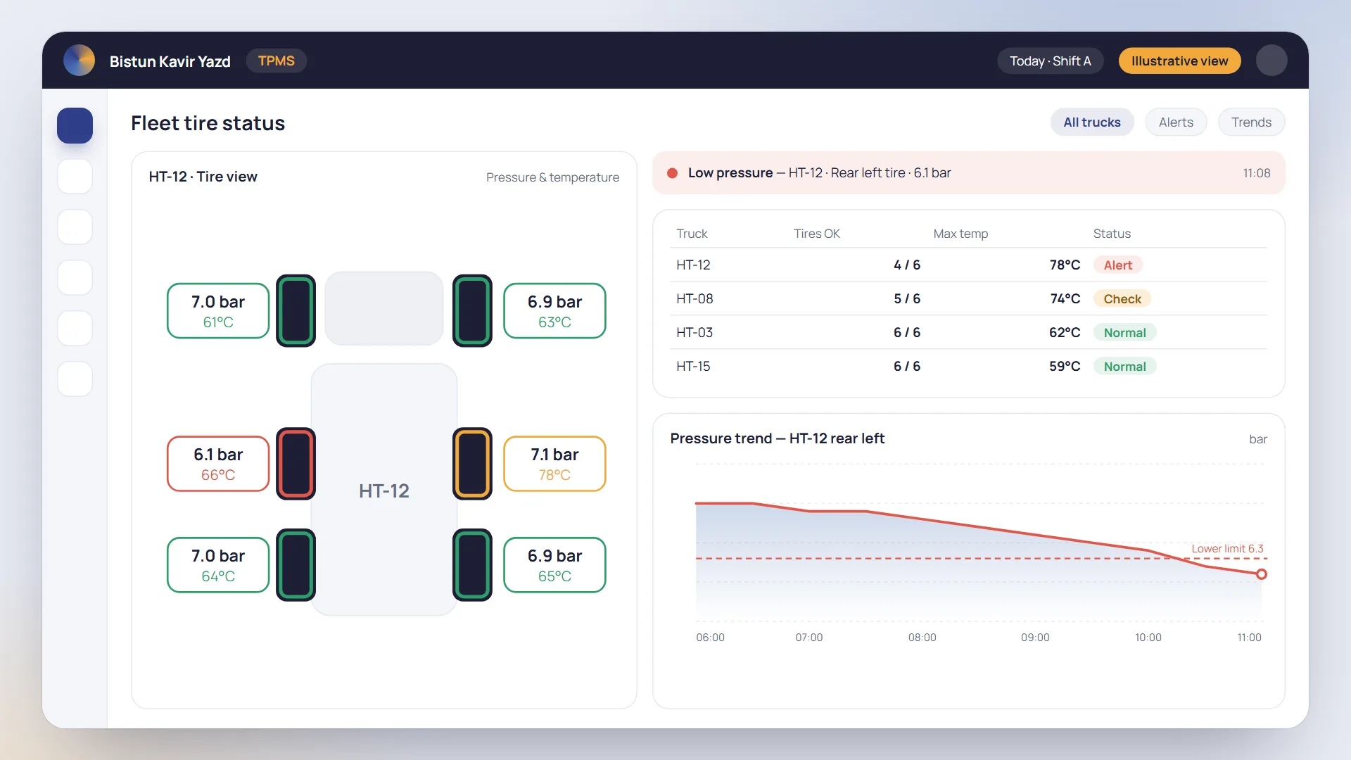Click the Tires OK column header
This screenshot has height=760, width=1351.
pos(816,234)
